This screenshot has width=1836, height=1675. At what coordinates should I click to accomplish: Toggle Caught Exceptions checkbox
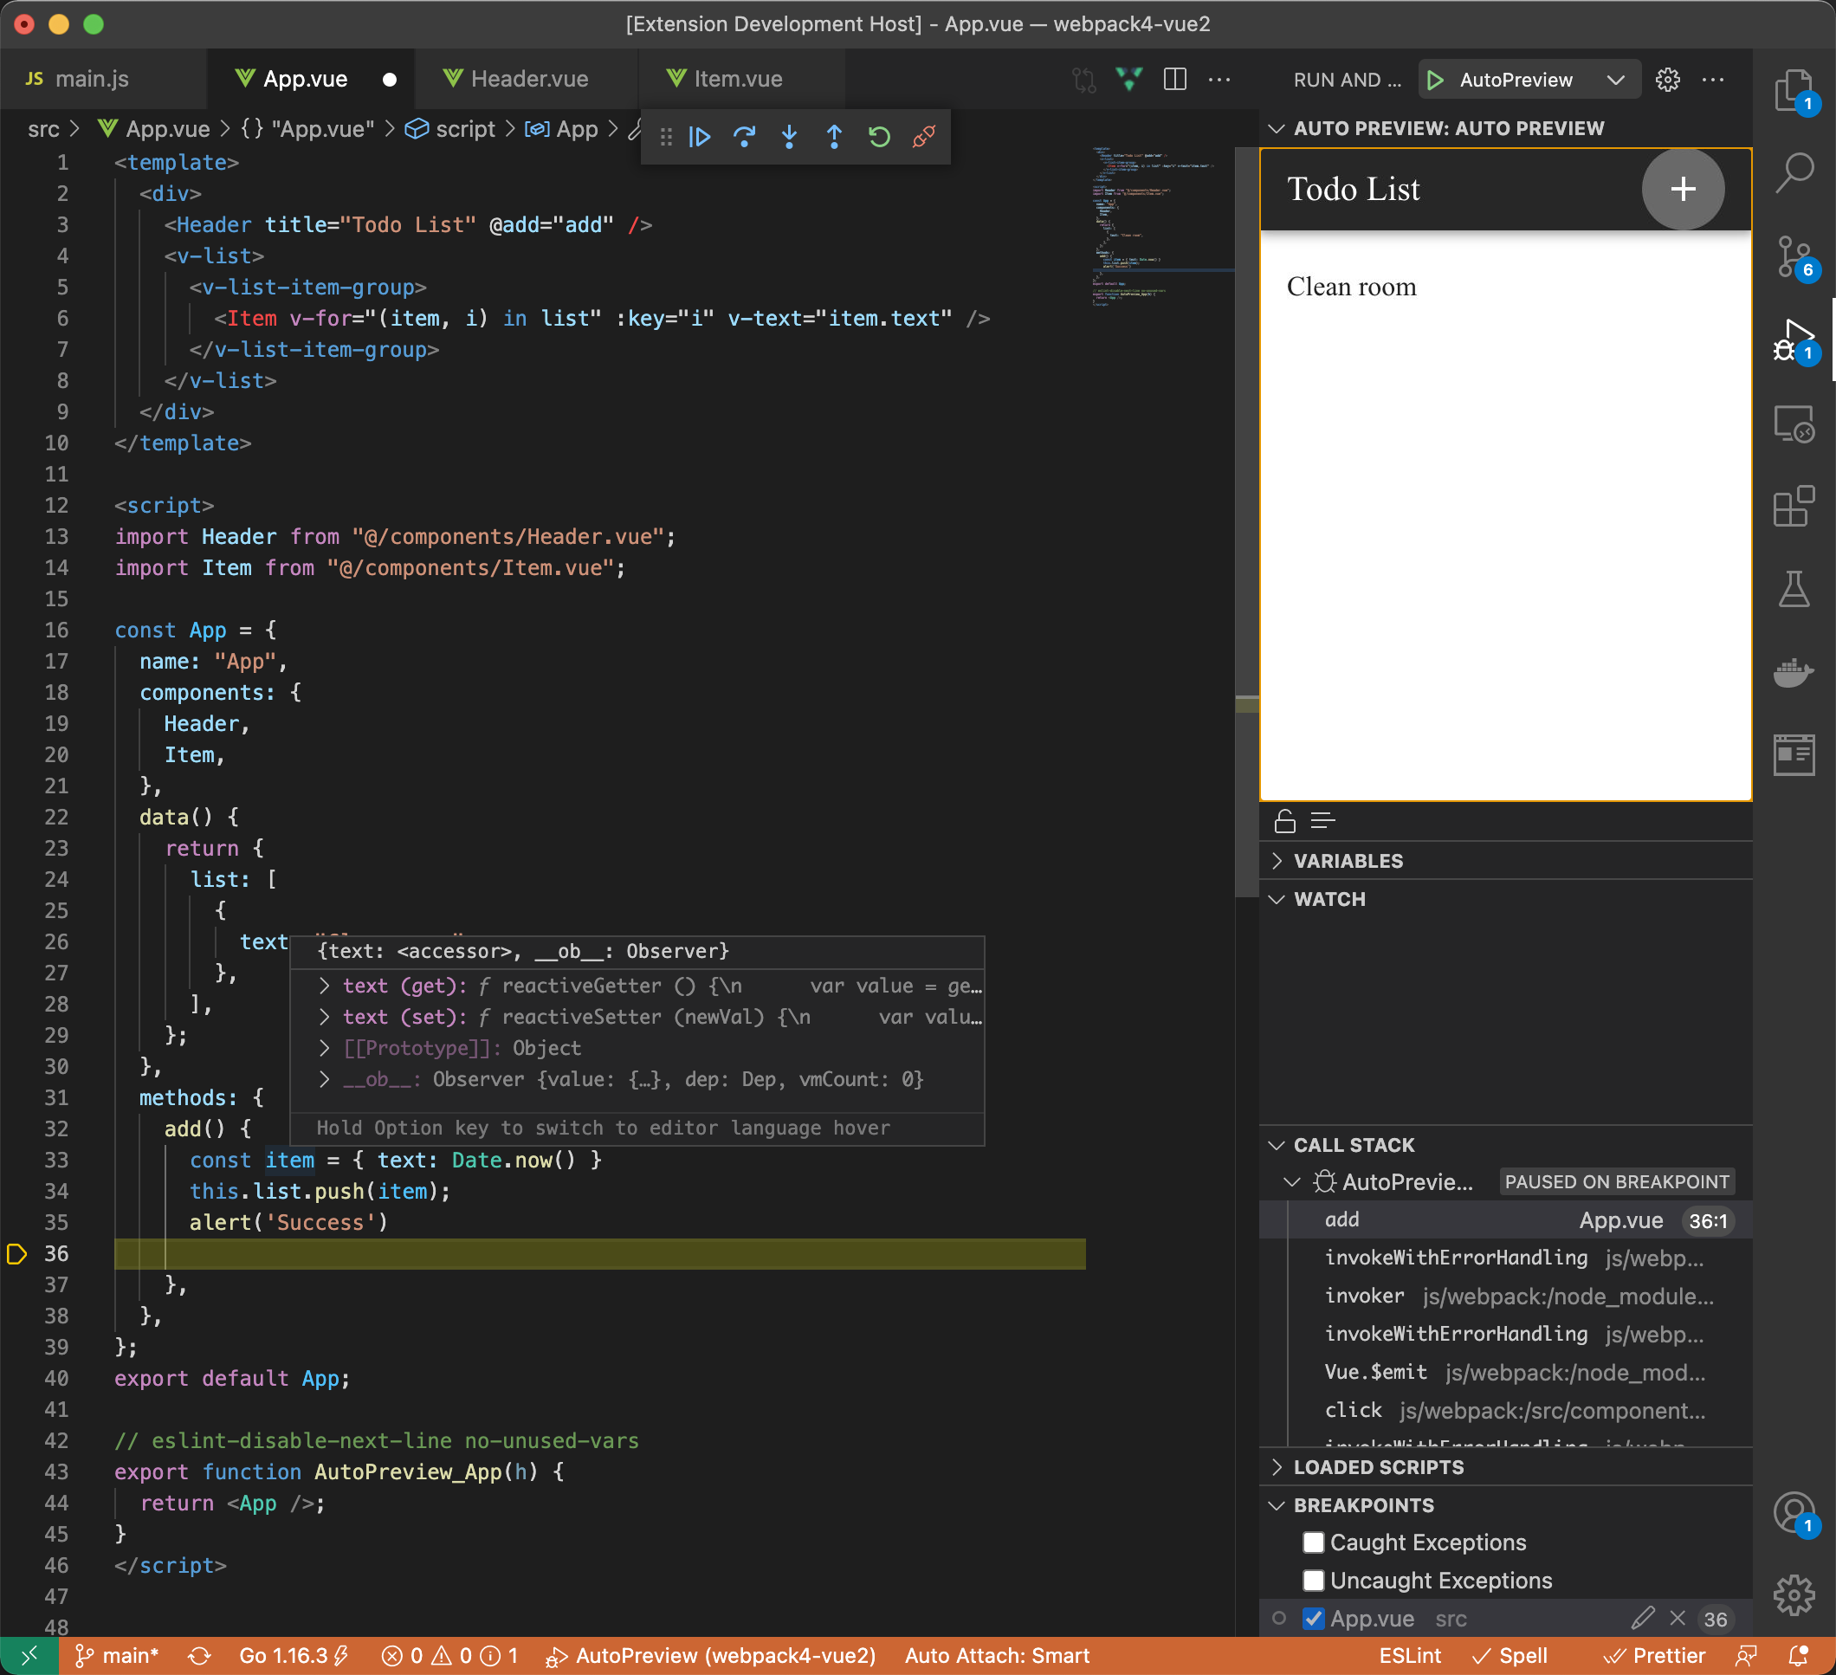pos(1313,1542)
